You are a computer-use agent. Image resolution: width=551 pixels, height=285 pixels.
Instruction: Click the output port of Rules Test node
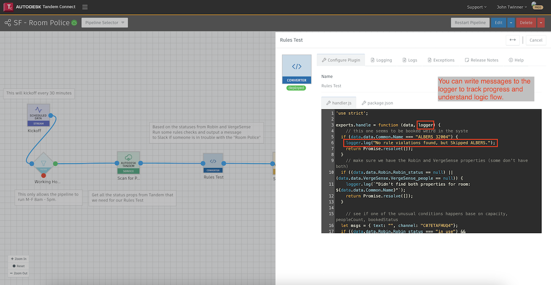click(x=224, y=163)
